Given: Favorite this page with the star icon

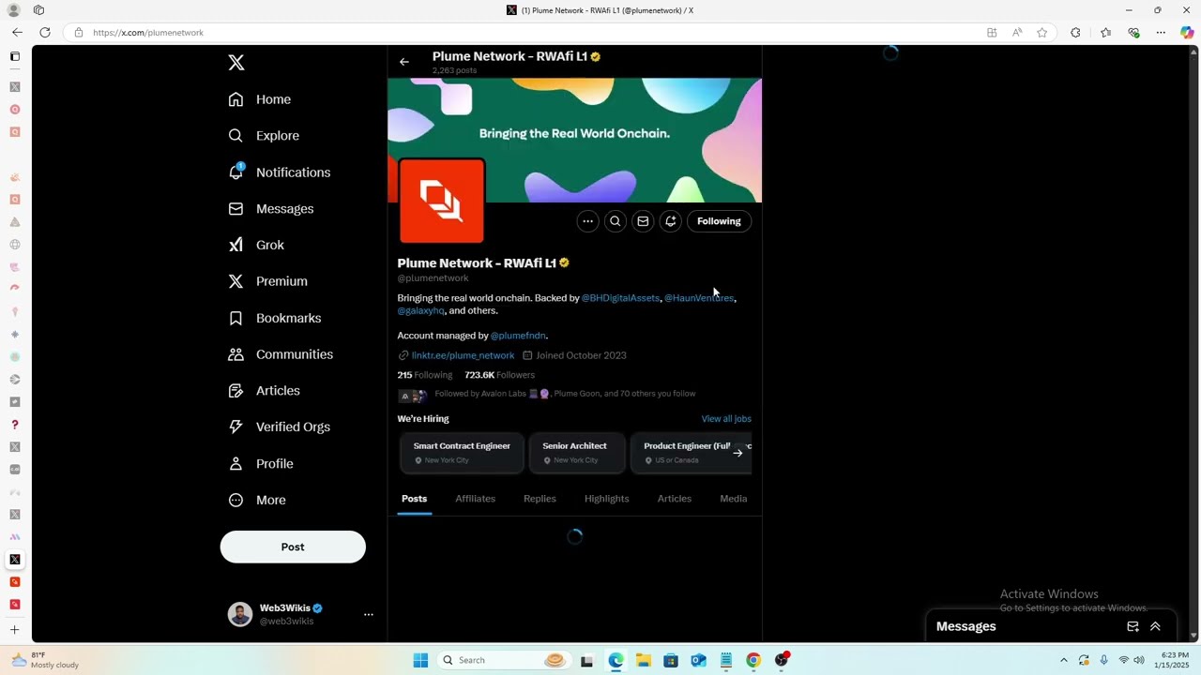Looking at the screenshot, I should (x=1041, y=33).
